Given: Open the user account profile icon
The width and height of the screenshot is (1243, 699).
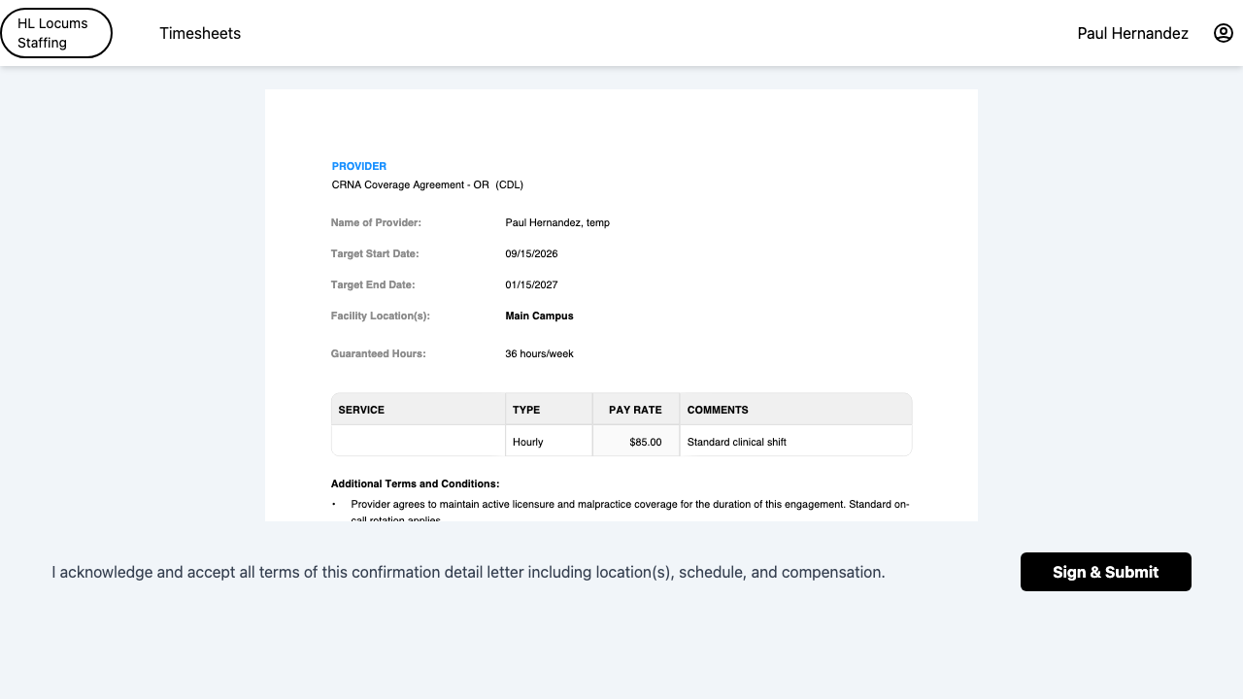Looking at the screenshot, I should 1224,33.
